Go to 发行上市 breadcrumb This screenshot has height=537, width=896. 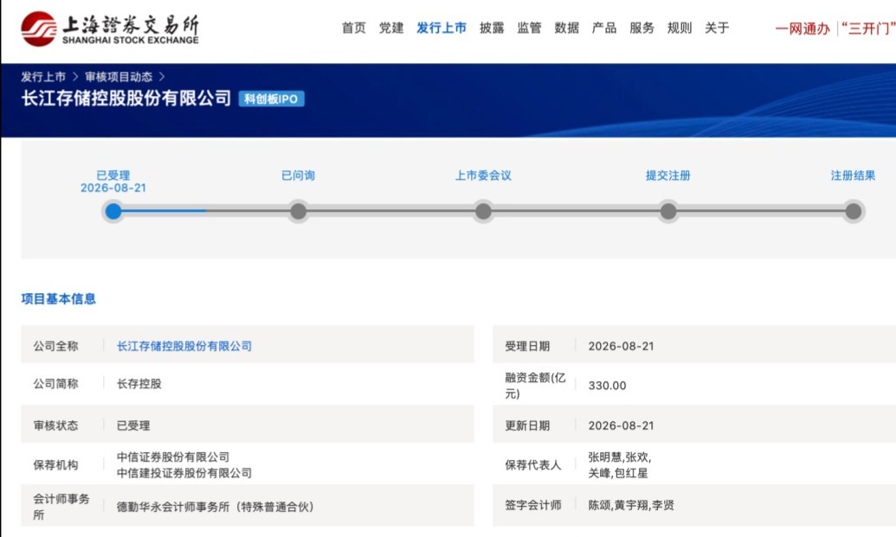pyautogui.click(x=43, y=76)
